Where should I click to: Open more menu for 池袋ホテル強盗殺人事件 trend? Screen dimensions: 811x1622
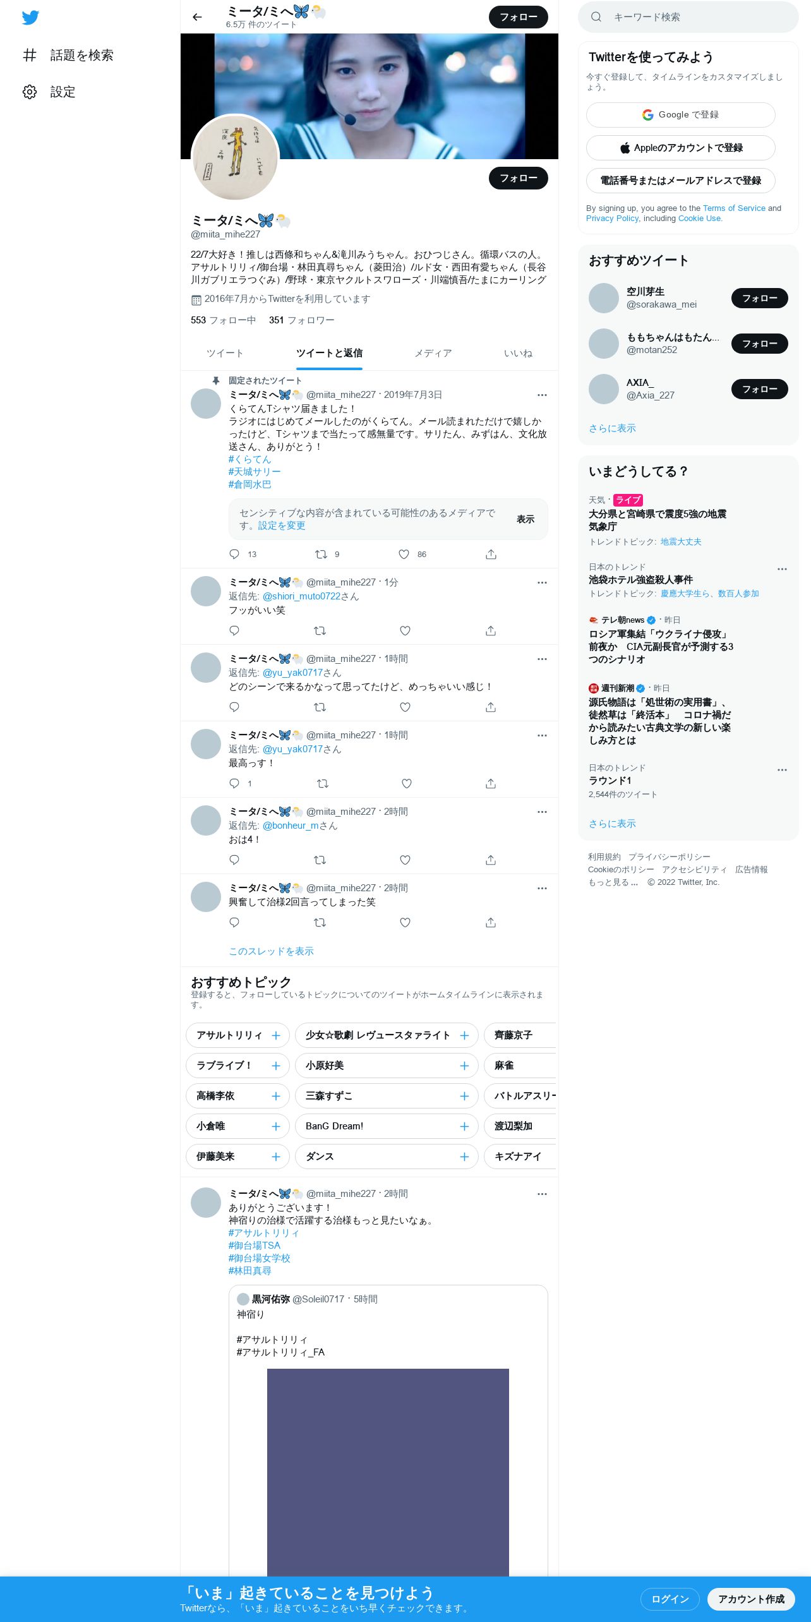pyautogui.click(x=782, y=569)
